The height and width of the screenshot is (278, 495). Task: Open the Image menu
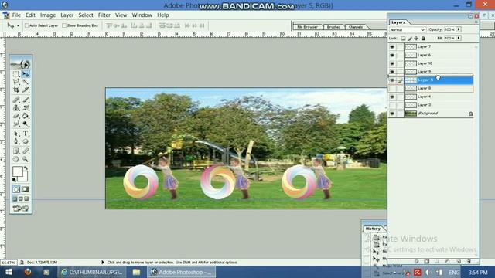[x=48, y=15]
